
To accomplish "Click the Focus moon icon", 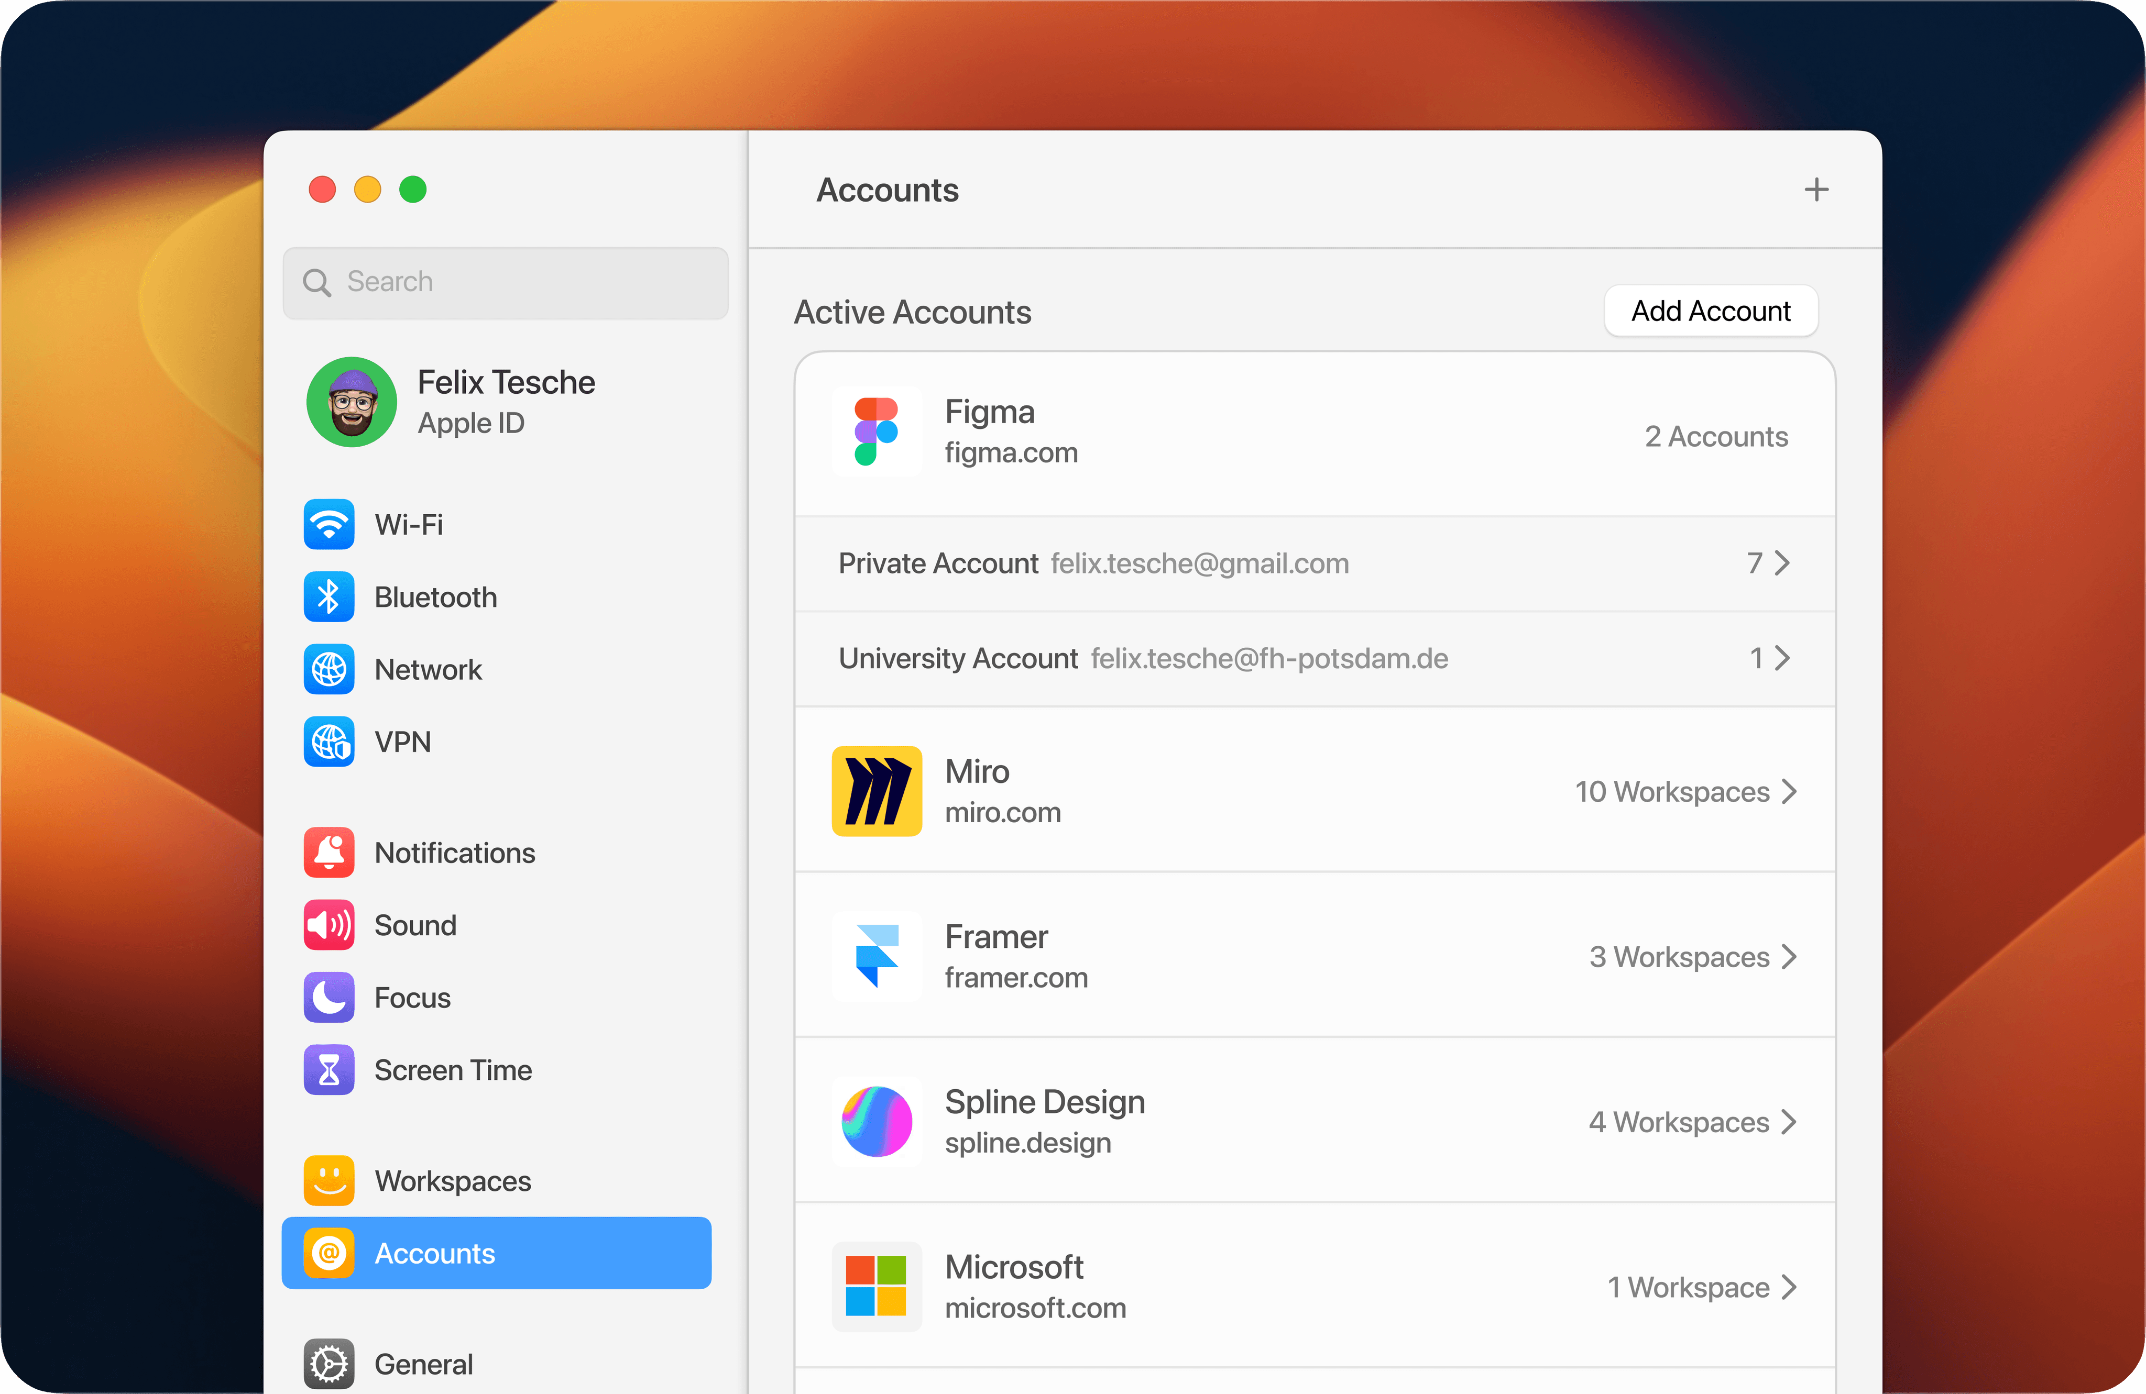I will pos(329,998).
